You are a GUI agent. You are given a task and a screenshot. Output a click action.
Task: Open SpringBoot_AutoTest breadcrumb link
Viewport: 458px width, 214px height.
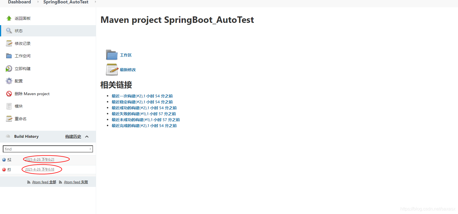click(66, 2)
